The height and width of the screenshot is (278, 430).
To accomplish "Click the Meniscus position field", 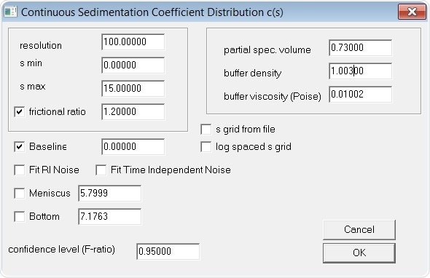I will tap(110, 193).
